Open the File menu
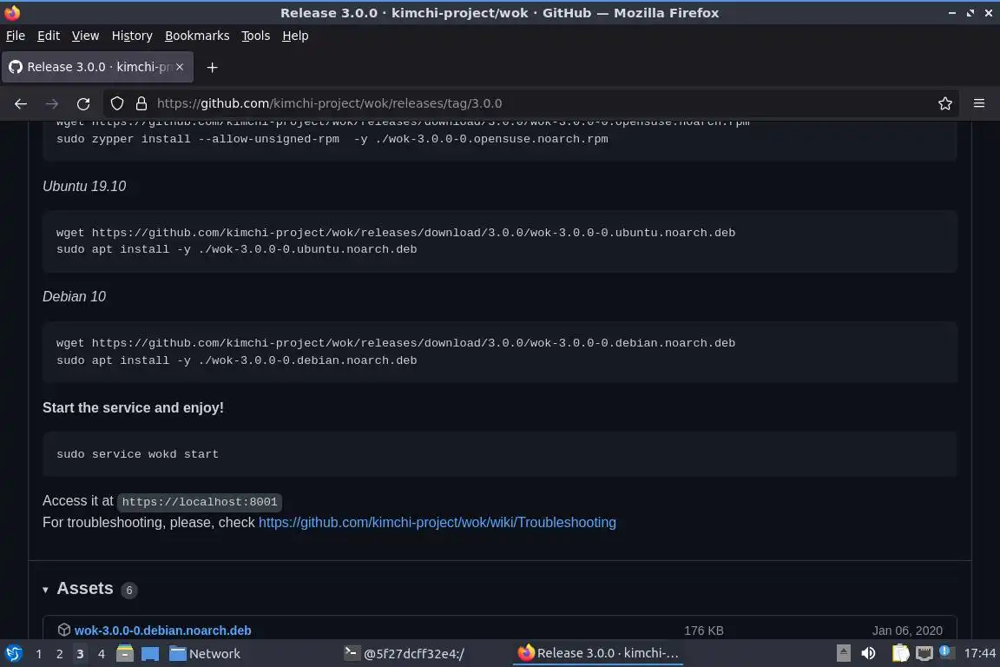1000x667 pixels. tap(16, 36)
